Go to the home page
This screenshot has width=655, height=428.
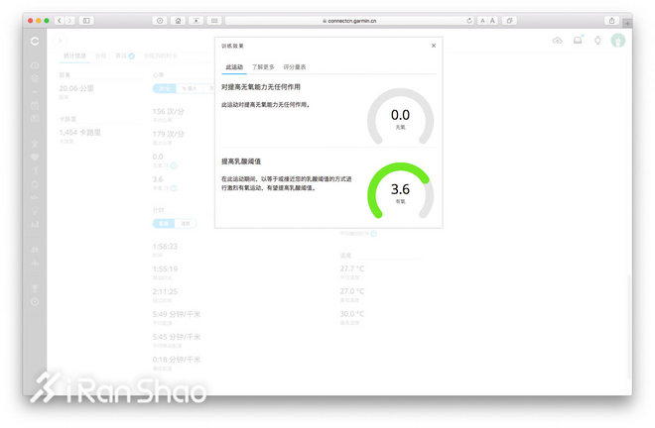pyautogui.click(x=179, y=21)
